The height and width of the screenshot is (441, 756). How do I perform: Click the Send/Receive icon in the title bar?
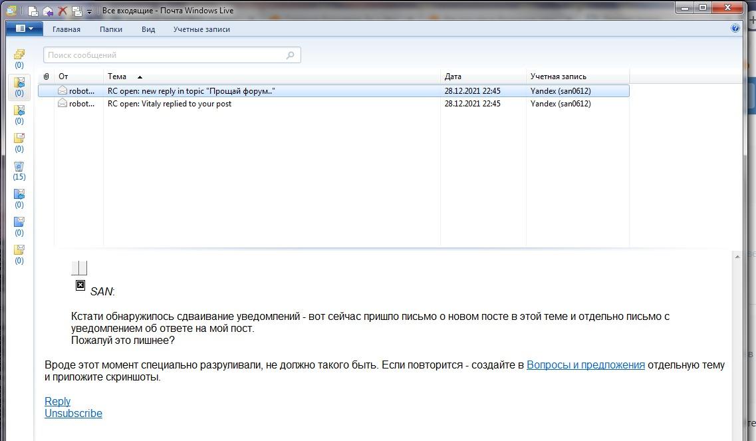pyautogui.click(x=77, y=11)
